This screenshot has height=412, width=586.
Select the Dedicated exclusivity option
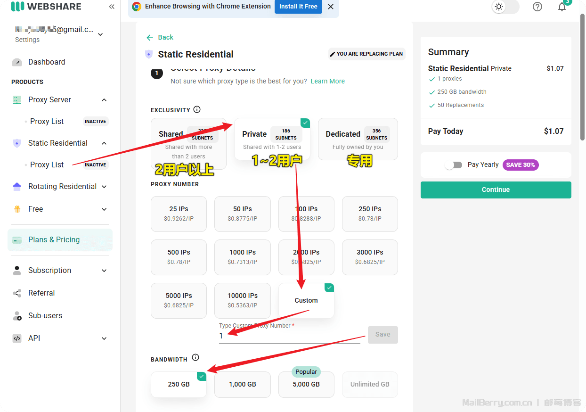pyautogui.click(x=358, y=139)
